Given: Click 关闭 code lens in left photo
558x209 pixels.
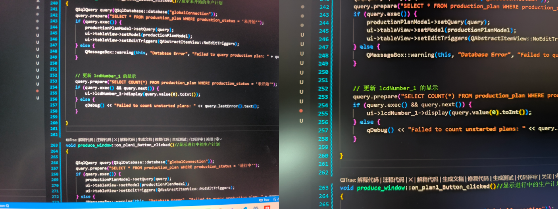Looking at the screenshot, I should [x=209, y=139].
